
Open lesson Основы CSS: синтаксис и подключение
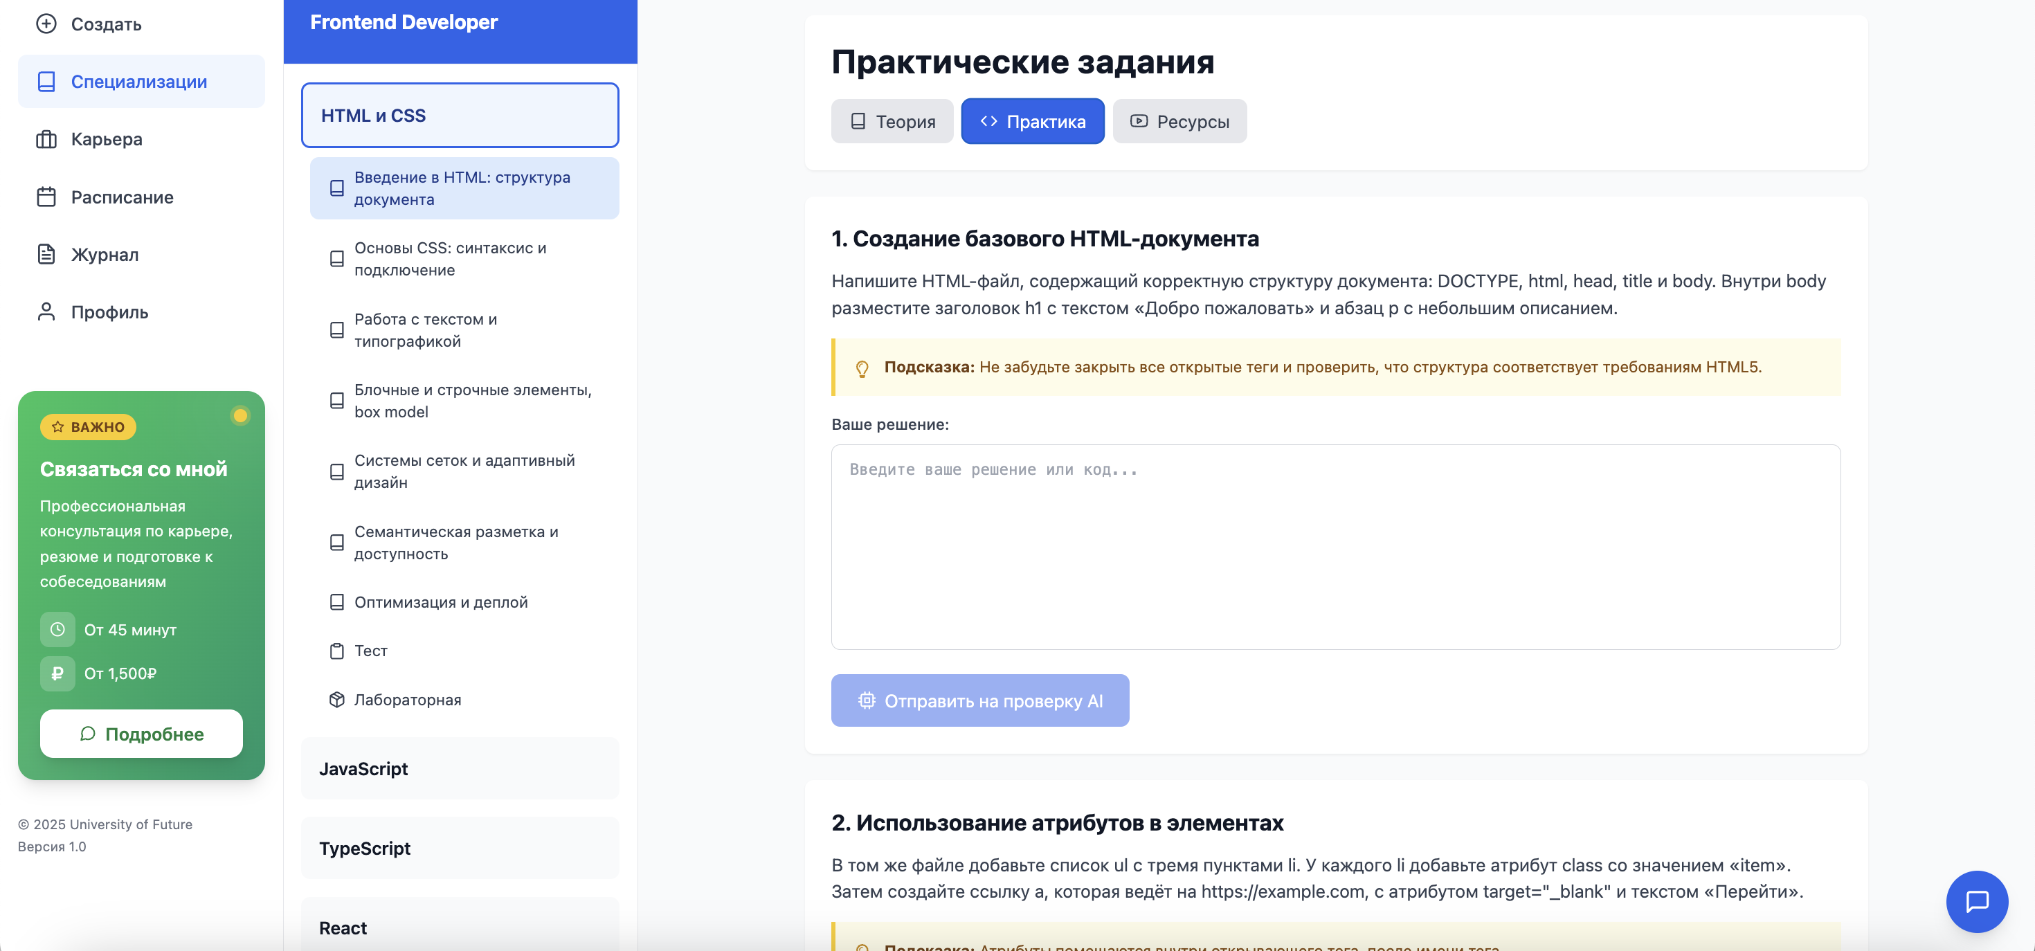tap(464, 259)
